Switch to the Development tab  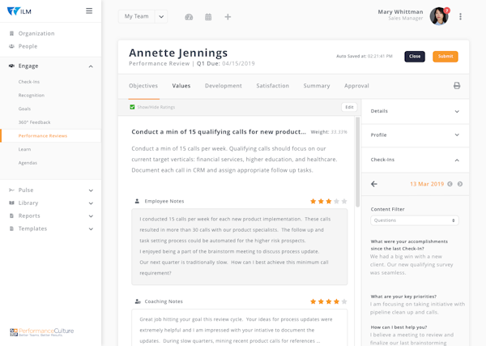tap(223, 86)
